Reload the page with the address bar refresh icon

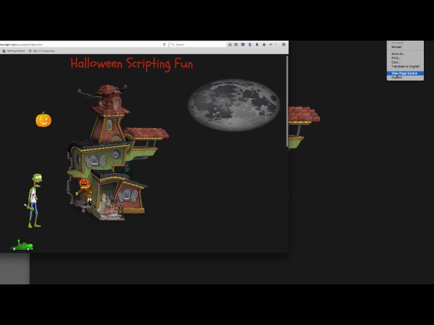click(x=164, y=45)
